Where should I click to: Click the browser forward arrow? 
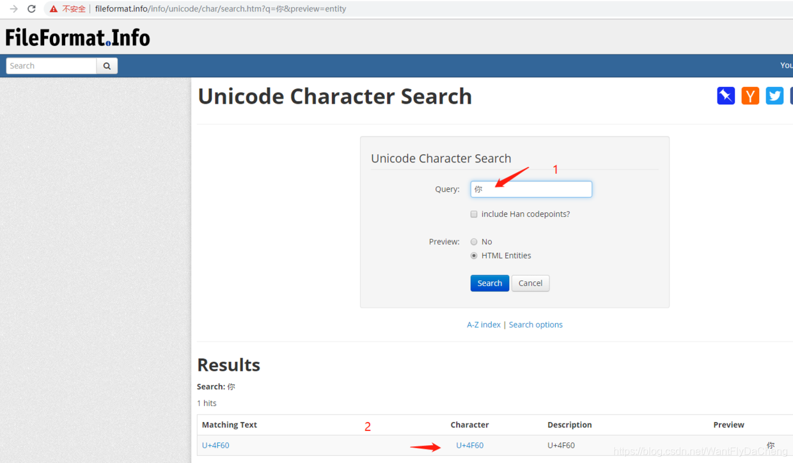[13, 9]
